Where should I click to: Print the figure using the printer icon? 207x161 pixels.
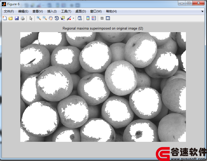point(23,18)
